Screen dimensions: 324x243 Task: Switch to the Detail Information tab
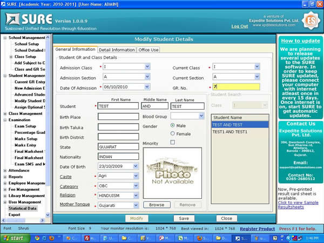pos(117,50)
